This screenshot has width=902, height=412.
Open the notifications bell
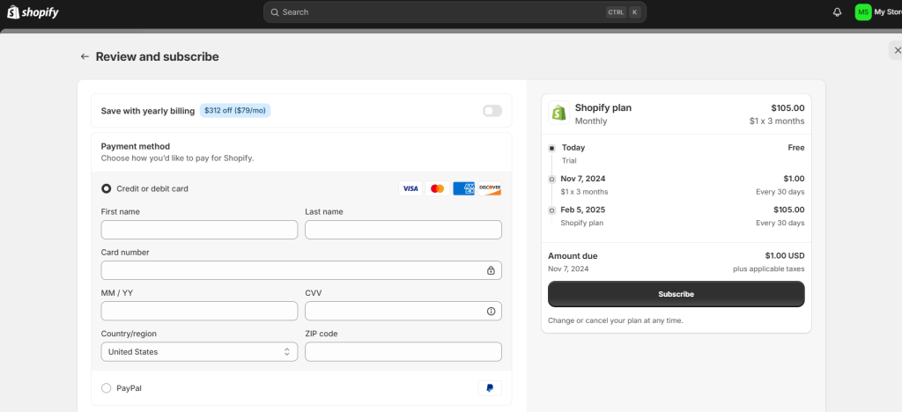click(837, 12)
